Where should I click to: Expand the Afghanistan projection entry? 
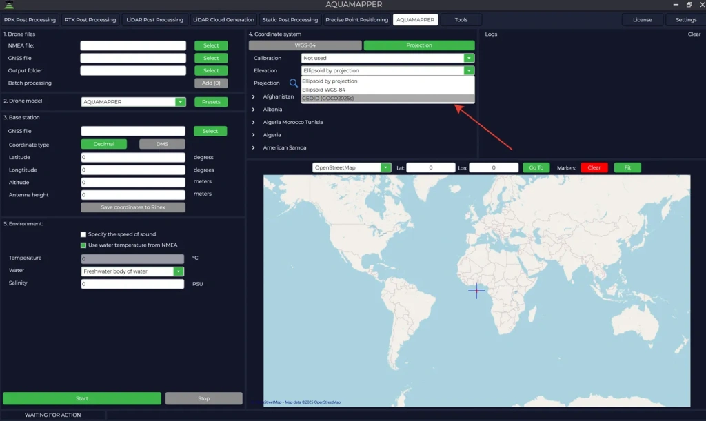252,96
